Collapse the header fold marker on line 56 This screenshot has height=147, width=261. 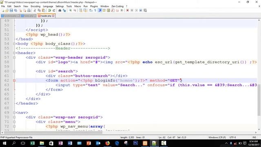[14, 53]
